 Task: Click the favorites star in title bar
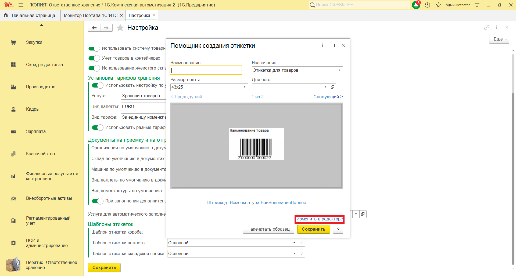point(439,5)
